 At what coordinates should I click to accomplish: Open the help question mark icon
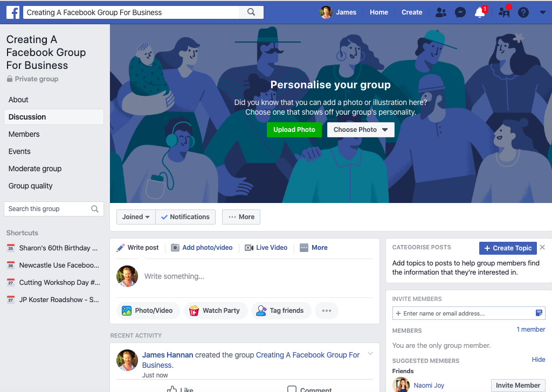[x=523, y=13]
